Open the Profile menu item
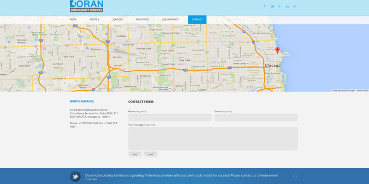This screenshot has width=369, height=184. pyautogui.click(x=94, y=20)
